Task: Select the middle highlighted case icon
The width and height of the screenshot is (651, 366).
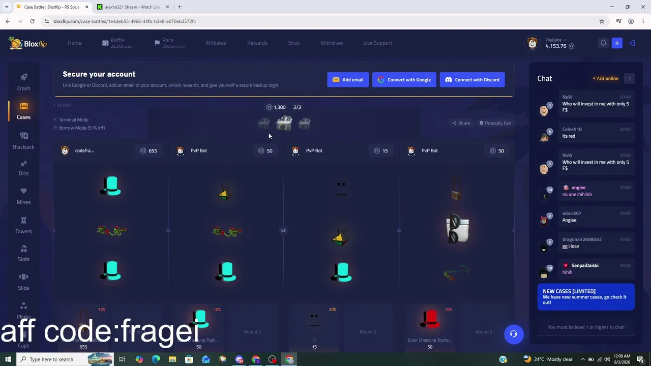Action: pos(284,123)
